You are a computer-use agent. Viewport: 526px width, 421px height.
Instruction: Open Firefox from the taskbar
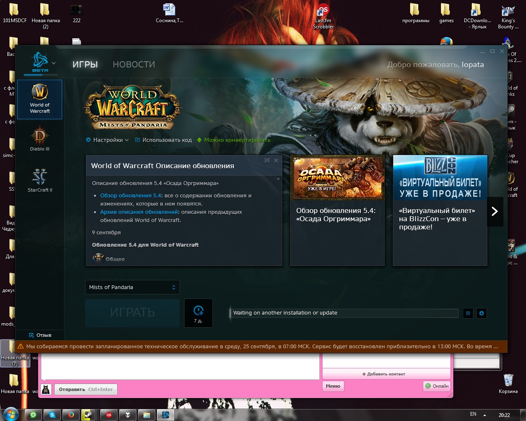click(x=71, y=415)
